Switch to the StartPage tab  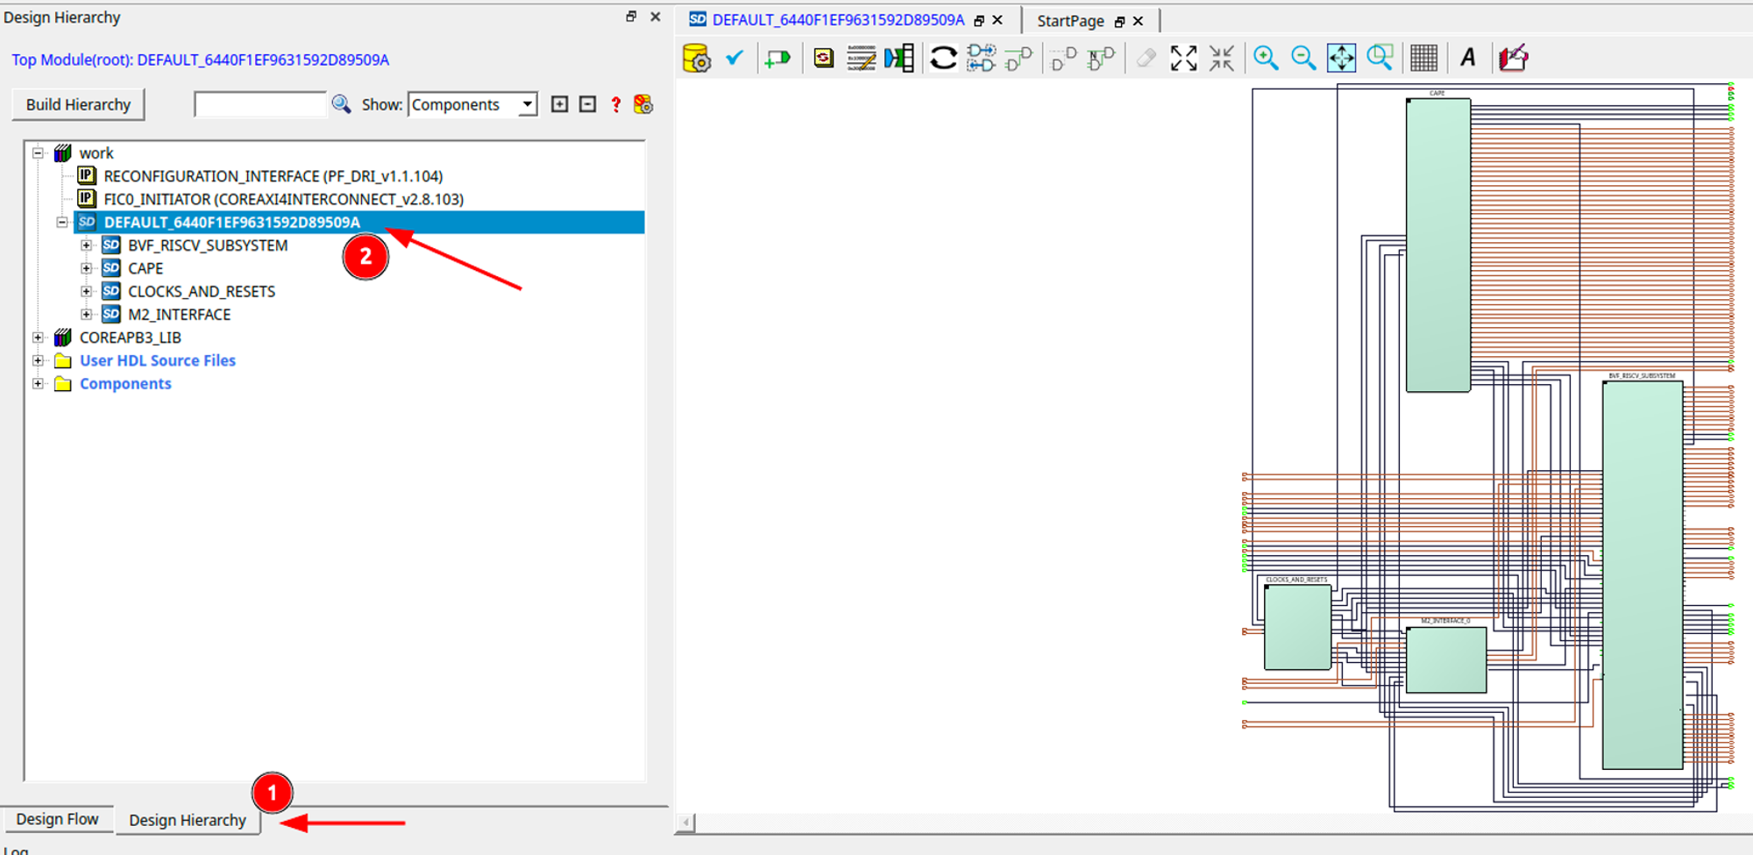1070,21
